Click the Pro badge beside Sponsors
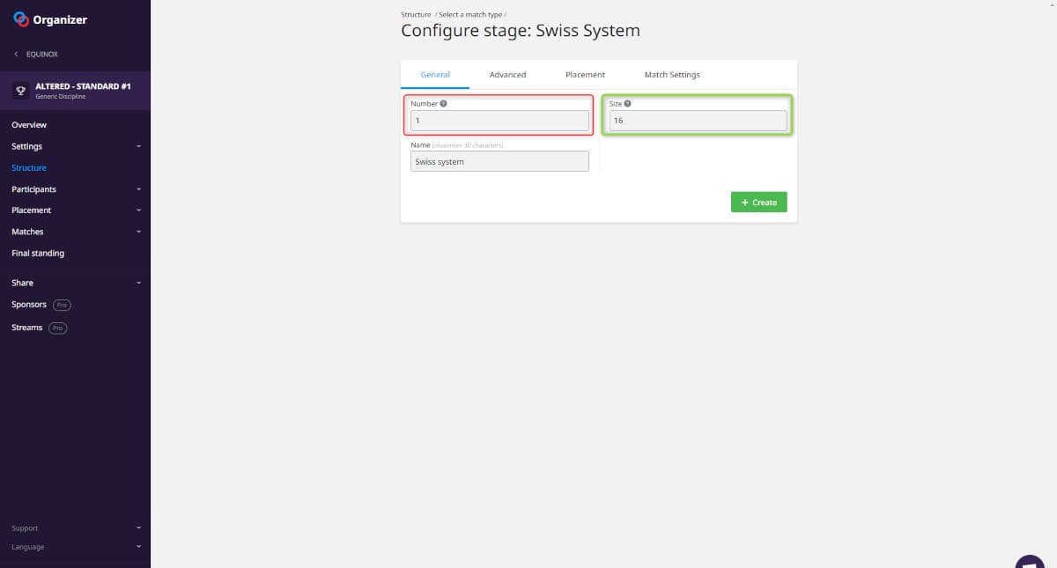This screenshot has height=568, width=1057. click(62, 305)
